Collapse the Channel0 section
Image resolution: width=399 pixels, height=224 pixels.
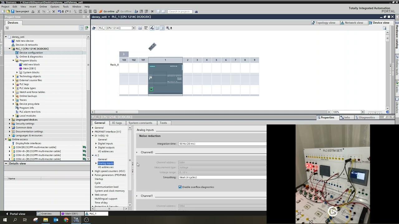point(137,152)
